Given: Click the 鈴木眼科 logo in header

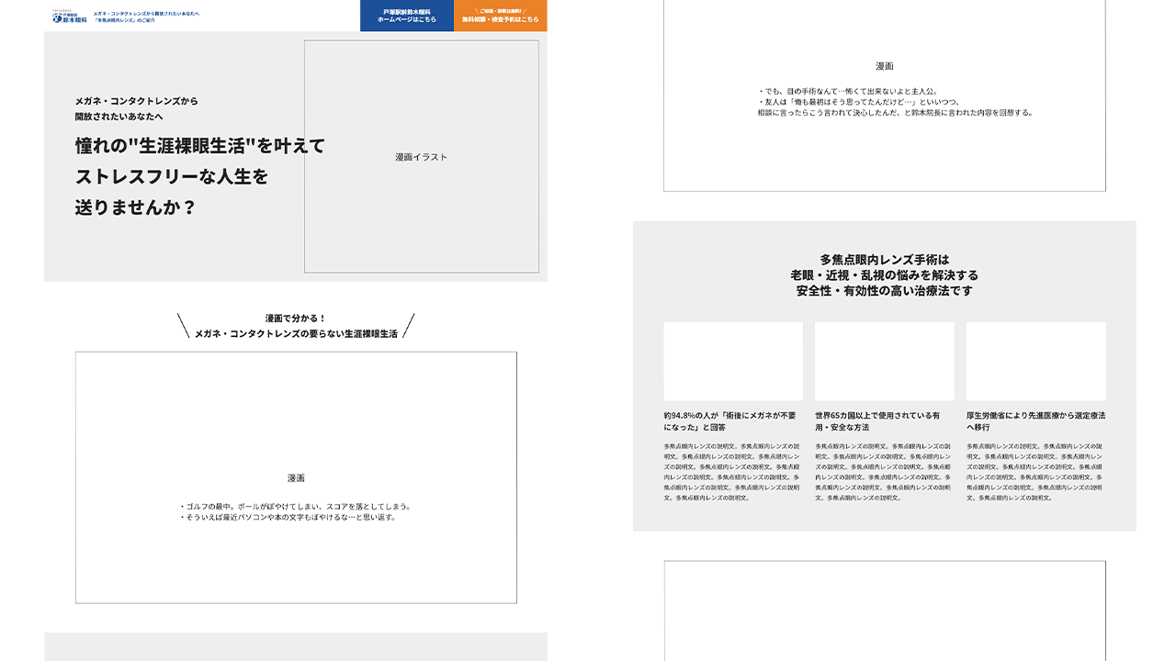Looking at the screenshot, I should (70, 17).
